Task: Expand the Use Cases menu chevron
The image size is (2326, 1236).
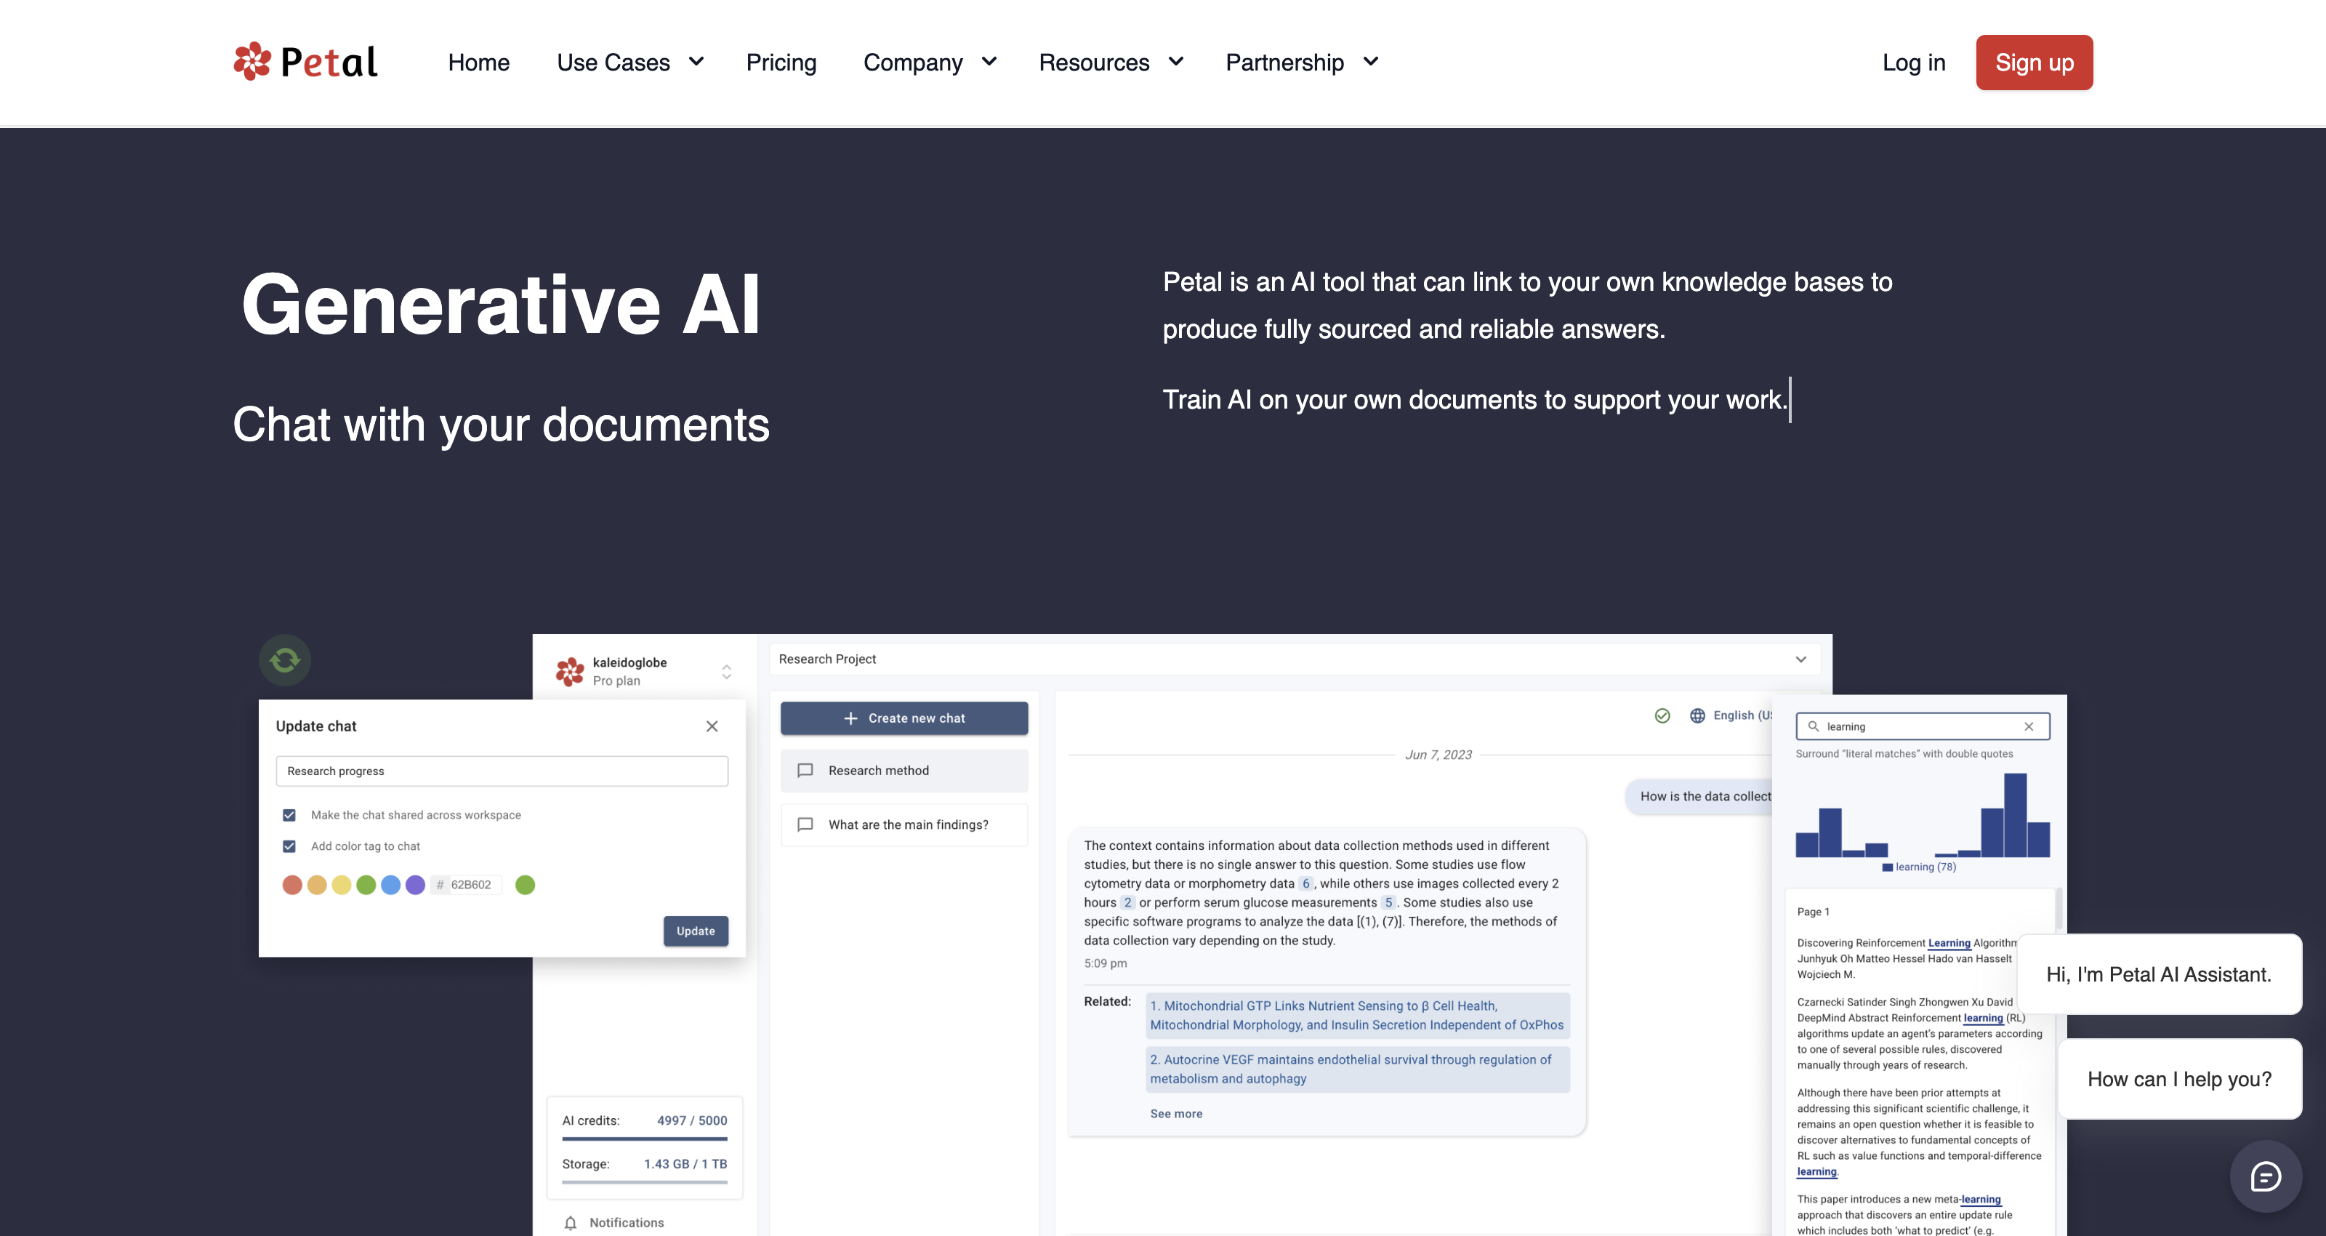Action: pos(696,62)
